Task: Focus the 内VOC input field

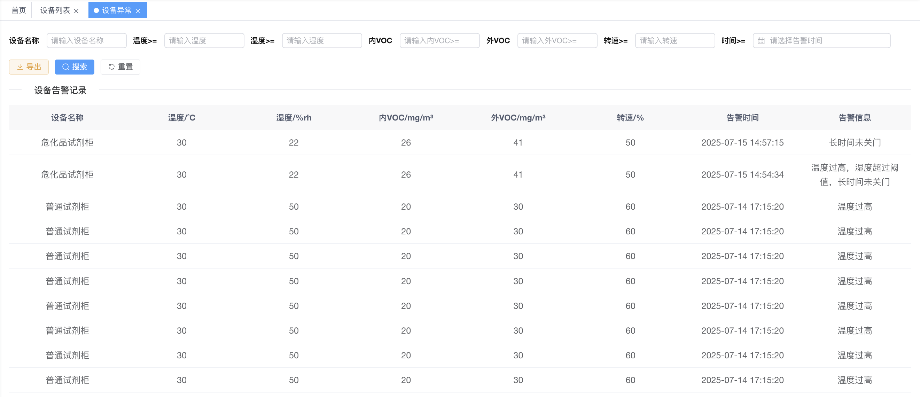Action: pyautogui.click(x=440, y=40)
